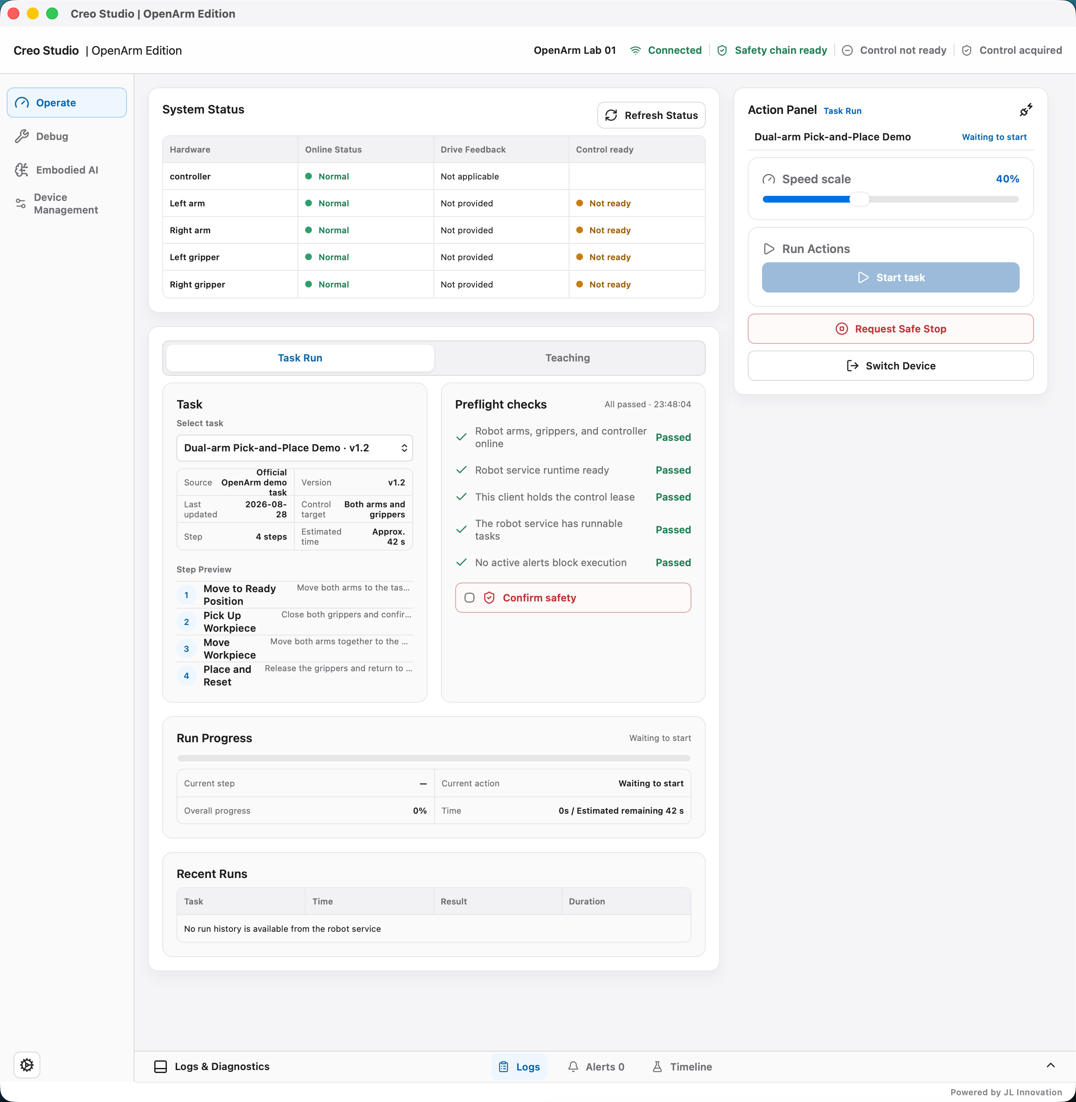Screen dimensions: 1076x1102
Task: Click the Run Actions play icon
Action: coord(769,249)
